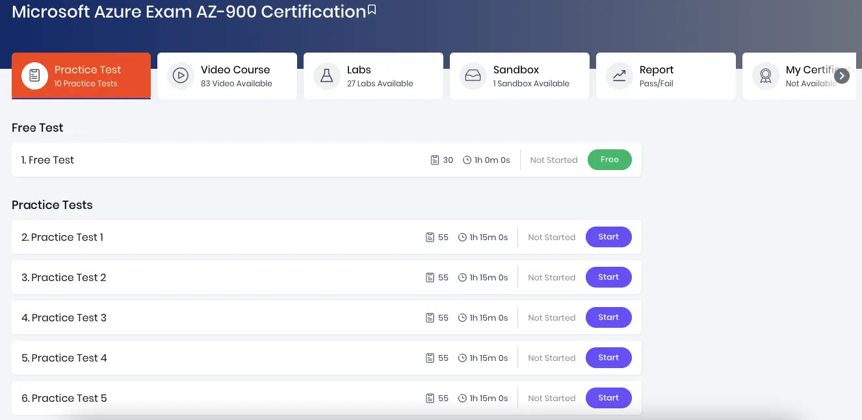This screenshot has height=420, width=862.
Task: Click the question count icon for Practice Test 5
Action: click(430, 398)
